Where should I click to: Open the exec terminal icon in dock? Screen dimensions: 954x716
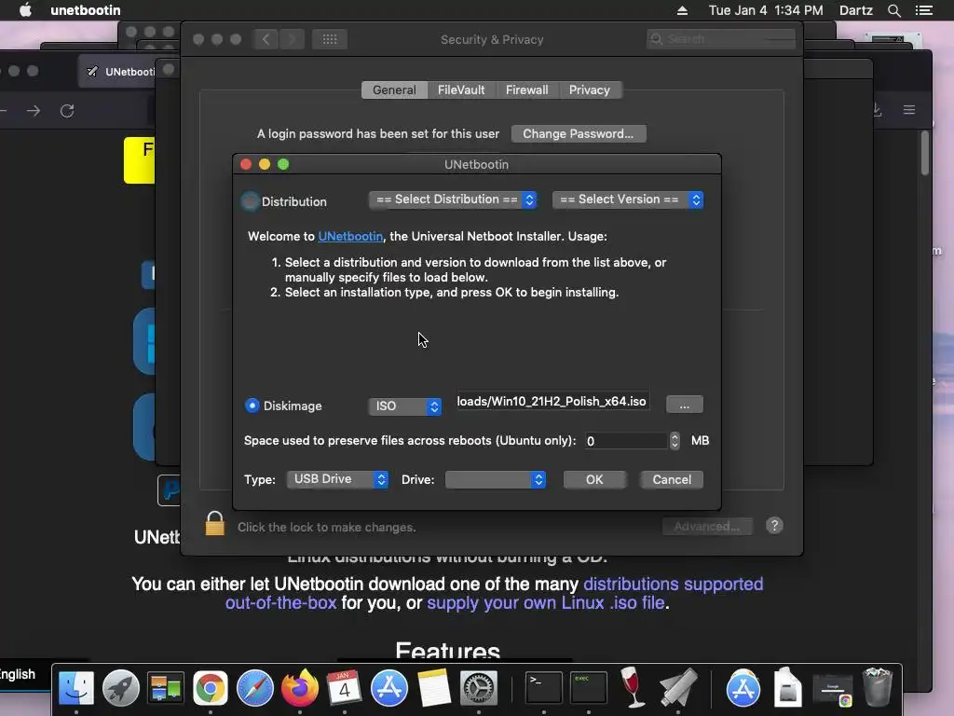[589, 688]
